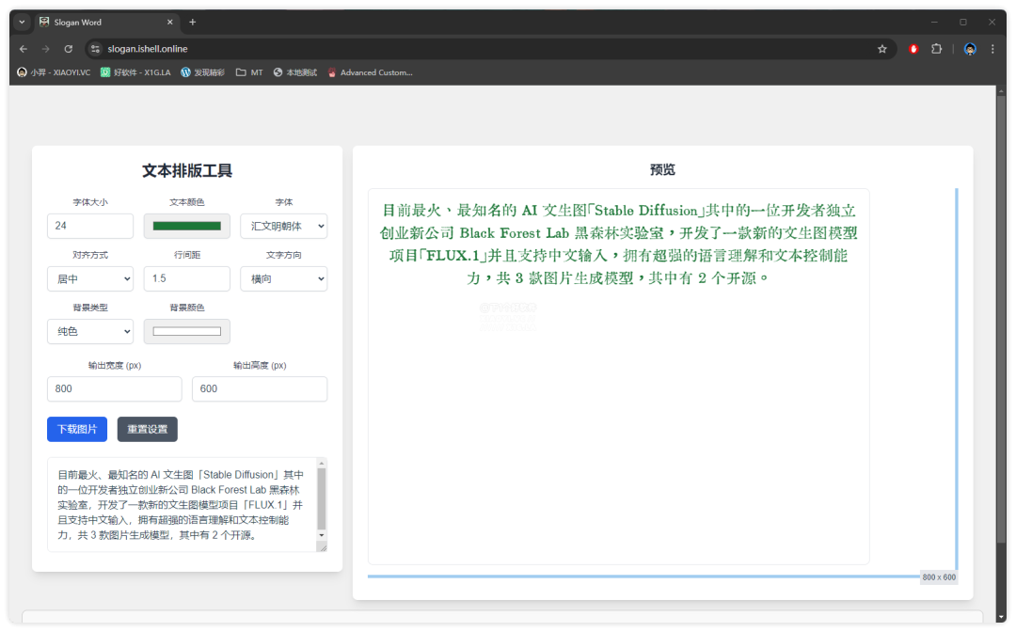This screenshot has width=1016, height=632.
Task: Open the 对齐方式 alignment dropdown
Action: pos(90,278)
